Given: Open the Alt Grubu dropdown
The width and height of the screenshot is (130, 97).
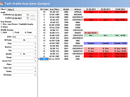Looking at the screenshot, I should point(35,75).
